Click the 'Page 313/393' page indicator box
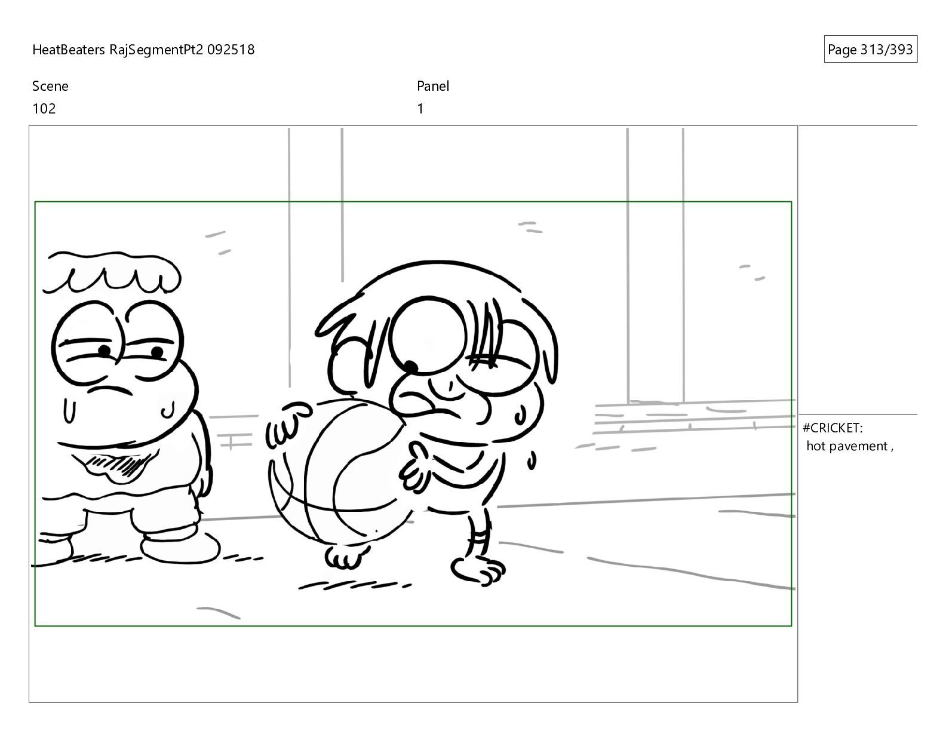The width and height of the screenshot is (946, 731). click(870, 50)
